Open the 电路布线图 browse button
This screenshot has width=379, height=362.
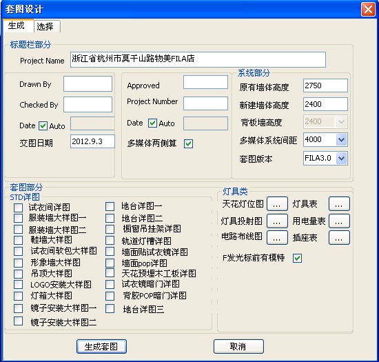click(277, 237)
